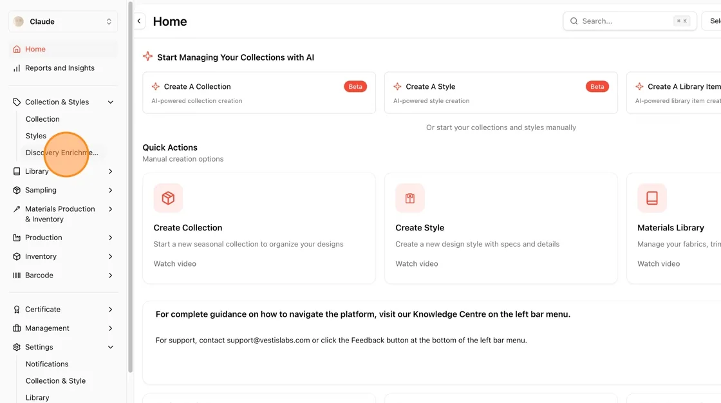This screenshot has width=721, height=403.
Task: Expand the Sampling section chevron
Action: [x=110, y=190]
